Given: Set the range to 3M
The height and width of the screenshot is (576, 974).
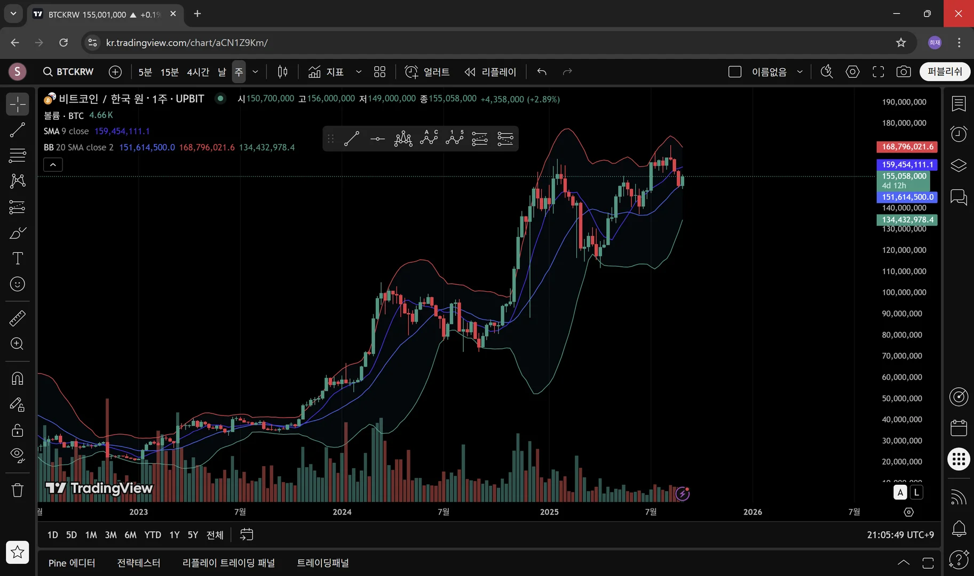Looking at the screenshot, I should 110,535.
